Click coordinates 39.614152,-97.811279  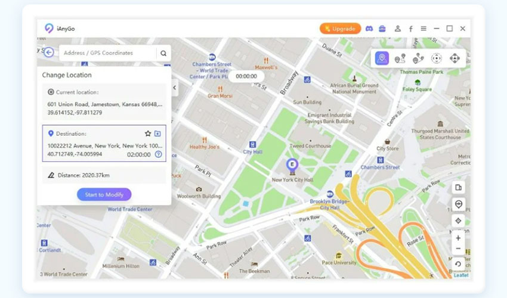tap(75, 113)
